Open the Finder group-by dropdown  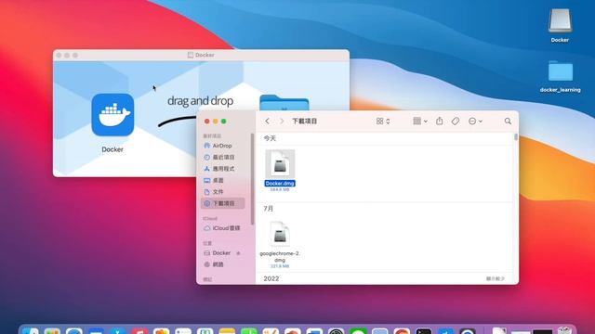click(x=420, y=122)
